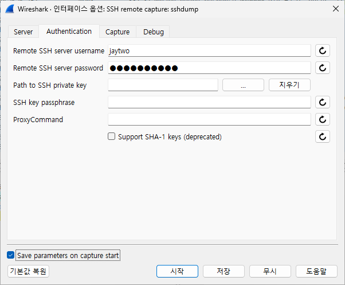This screenshot has width=345, height=285.
Task: Click the ProxyCommand input field
Action: (209, 119)
